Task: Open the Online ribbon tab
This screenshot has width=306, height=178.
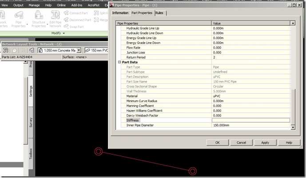Action: tap(61, 5)
